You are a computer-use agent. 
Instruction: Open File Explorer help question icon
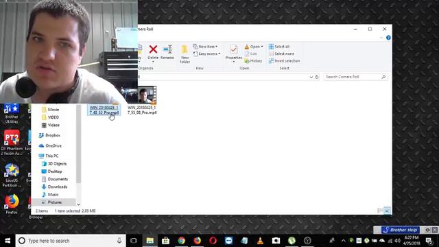tap(388, 38)
